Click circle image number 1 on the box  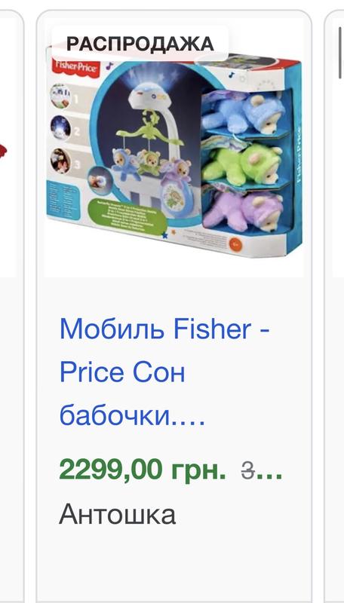[60, 96]
